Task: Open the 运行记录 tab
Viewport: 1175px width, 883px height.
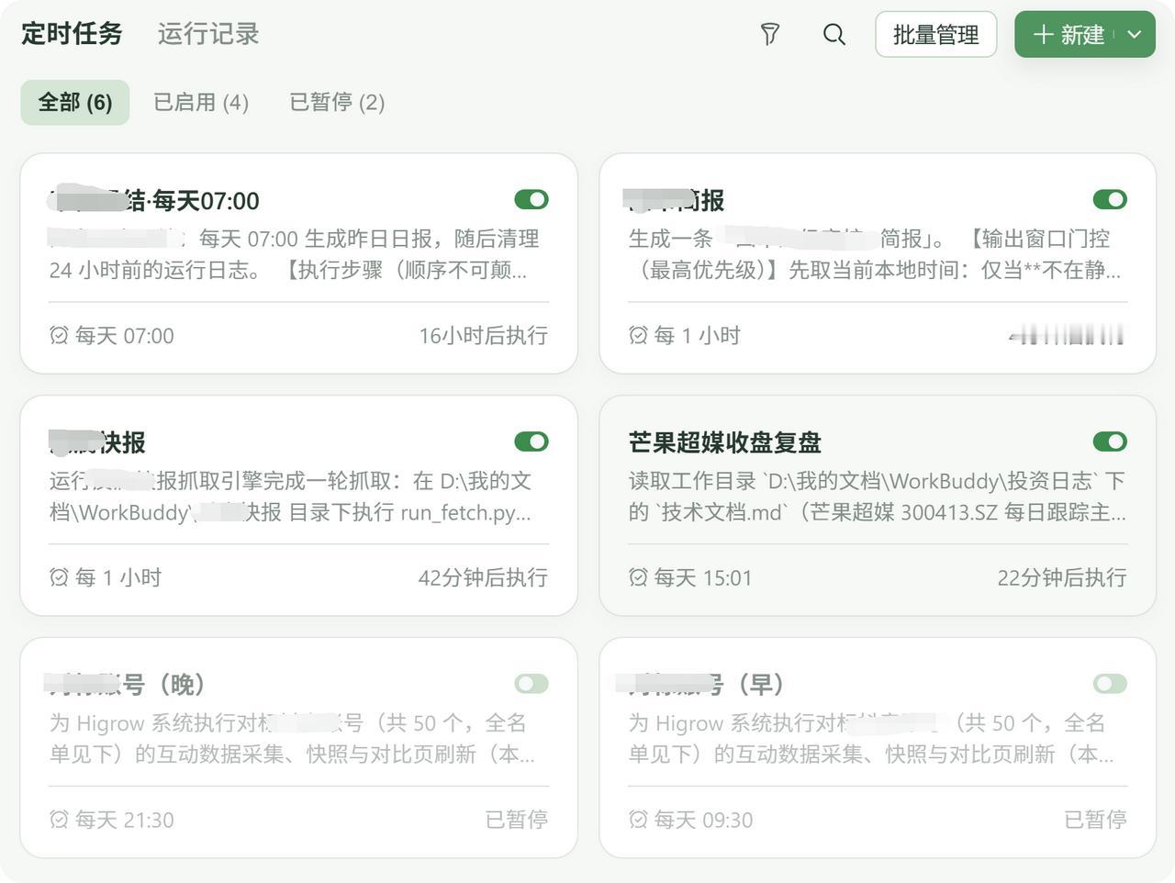Action: (208, 34)
